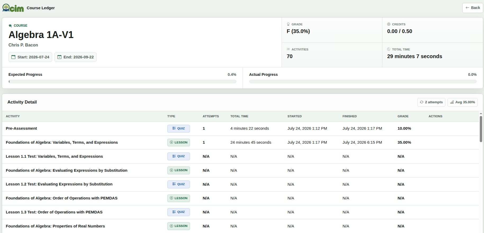The width and height of the screenshot is (484, 233).
Task: Click the TOTAL TIME clock icon
Action: (389, 49)
